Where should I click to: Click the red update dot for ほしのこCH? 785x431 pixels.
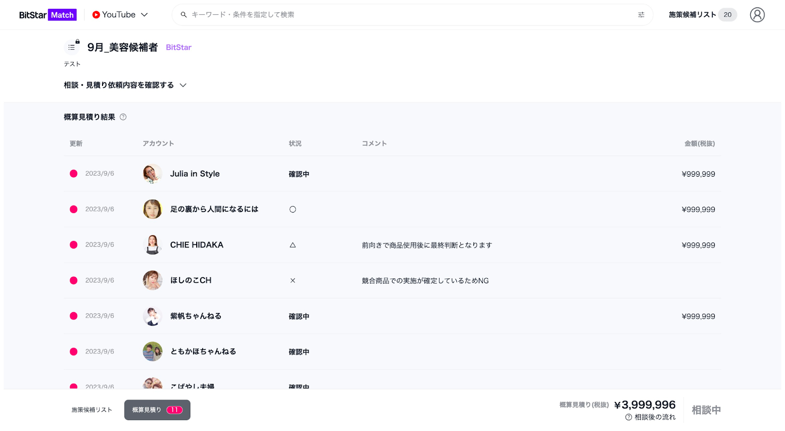click(74, 280)
